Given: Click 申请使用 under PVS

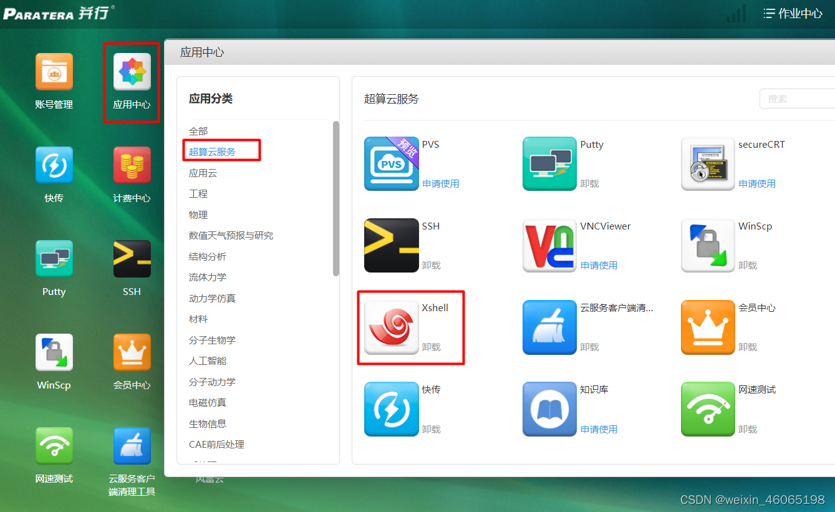Looking at the screenshot, I should (440, 183).
